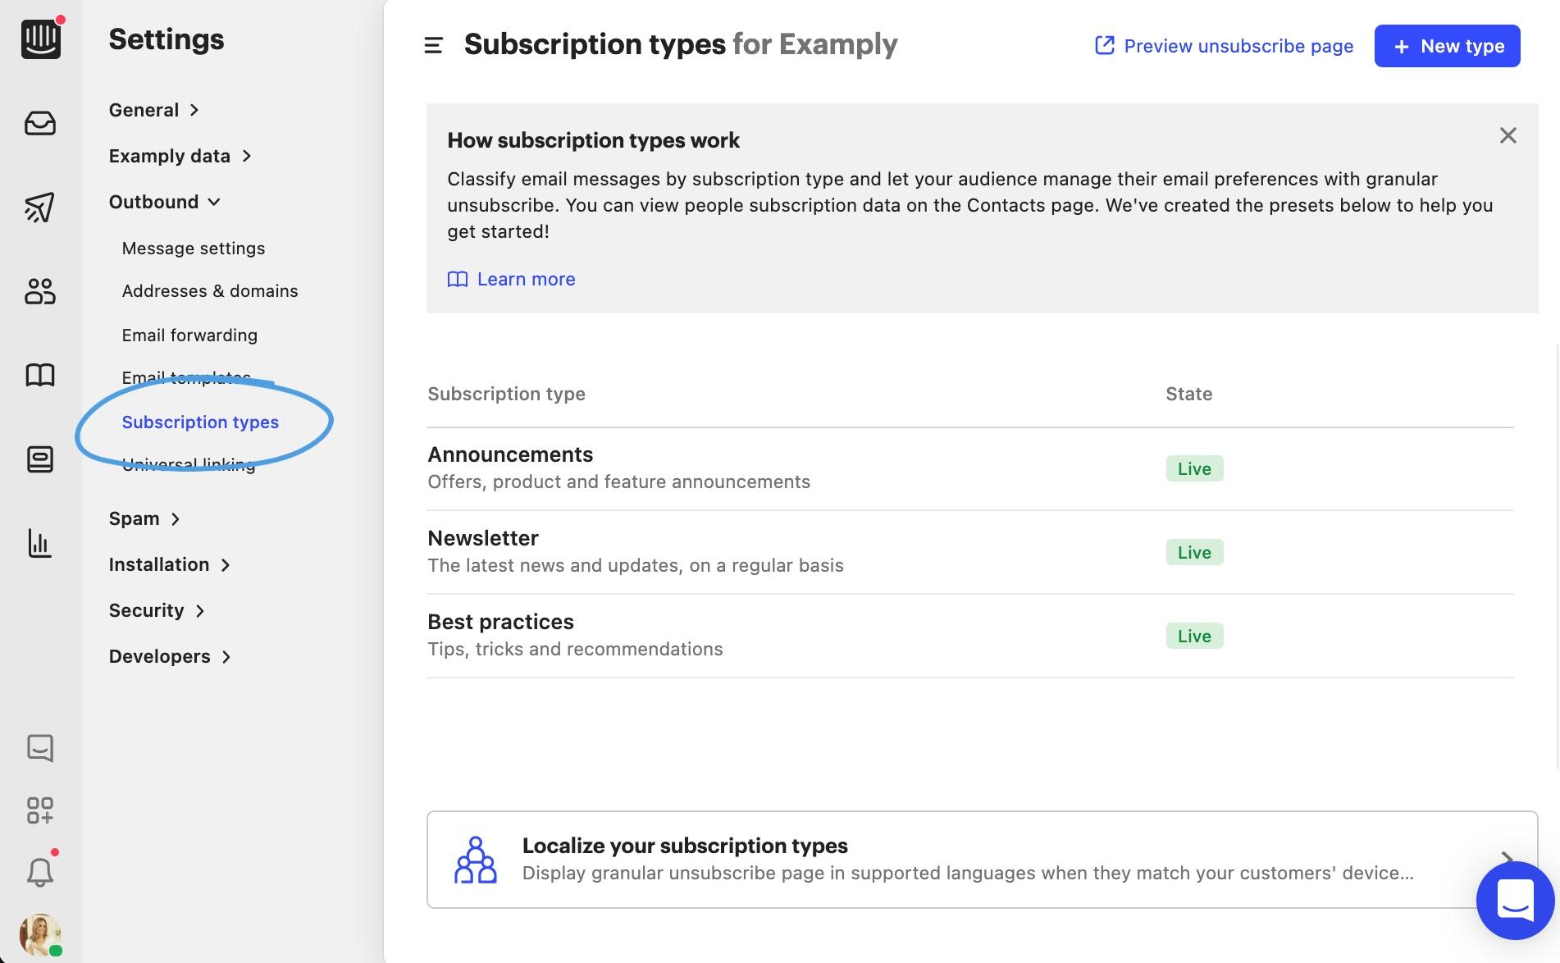Click the external link icon for preview
Viewport: 1560px width, 963px height.
point(1105,45)
